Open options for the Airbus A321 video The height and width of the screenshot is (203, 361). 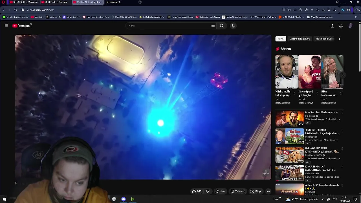point(342,186)
